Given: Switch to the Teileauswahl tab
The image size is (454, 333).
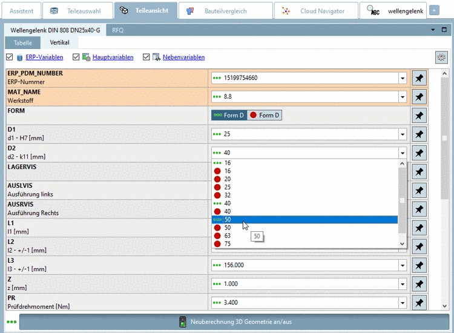Looking at the screenshot, I should click(77, 11).
